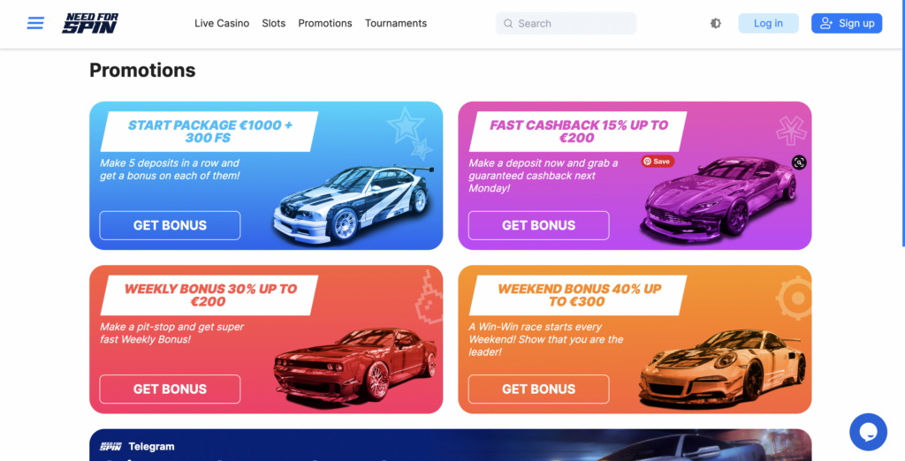Get bonus for Weekly Bonus 30% offer
Image resolution: width=905 pixels, height=461 pixels.
click(170, 389)
